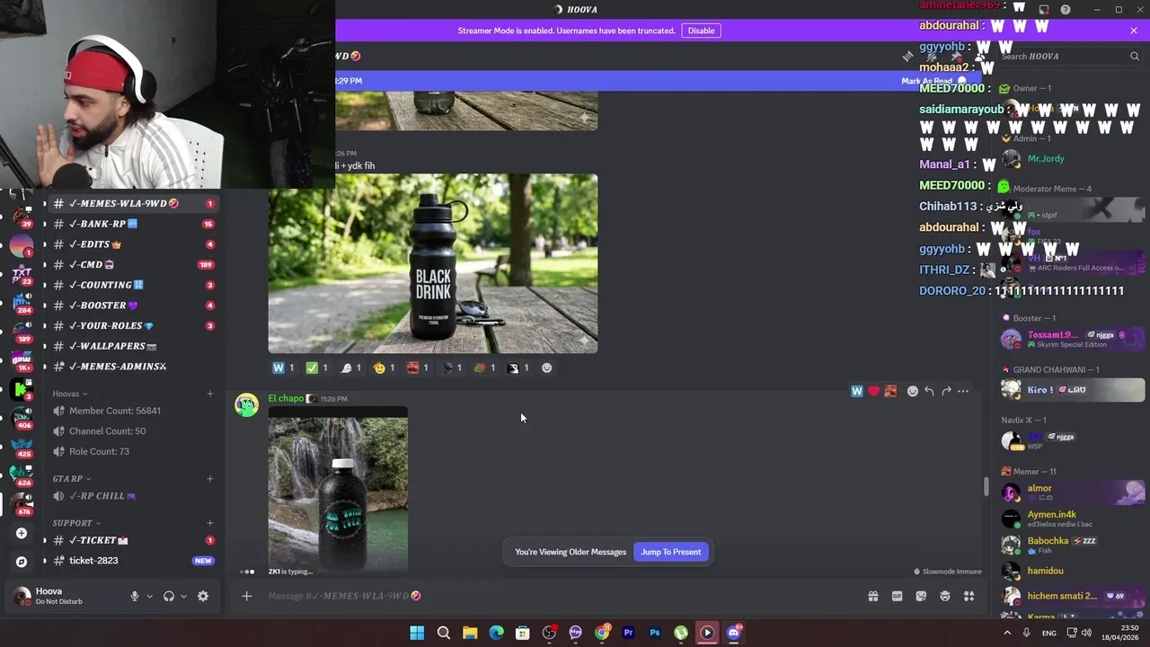Screen dimensions: 1150x647
Task: Toggle the member list icon
Action: click(x=979, y=57)
